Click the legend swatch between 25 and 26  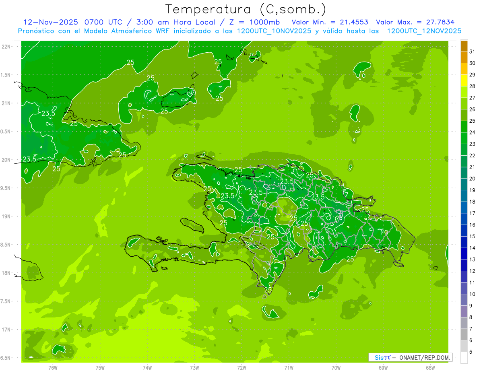click(464, 115)
